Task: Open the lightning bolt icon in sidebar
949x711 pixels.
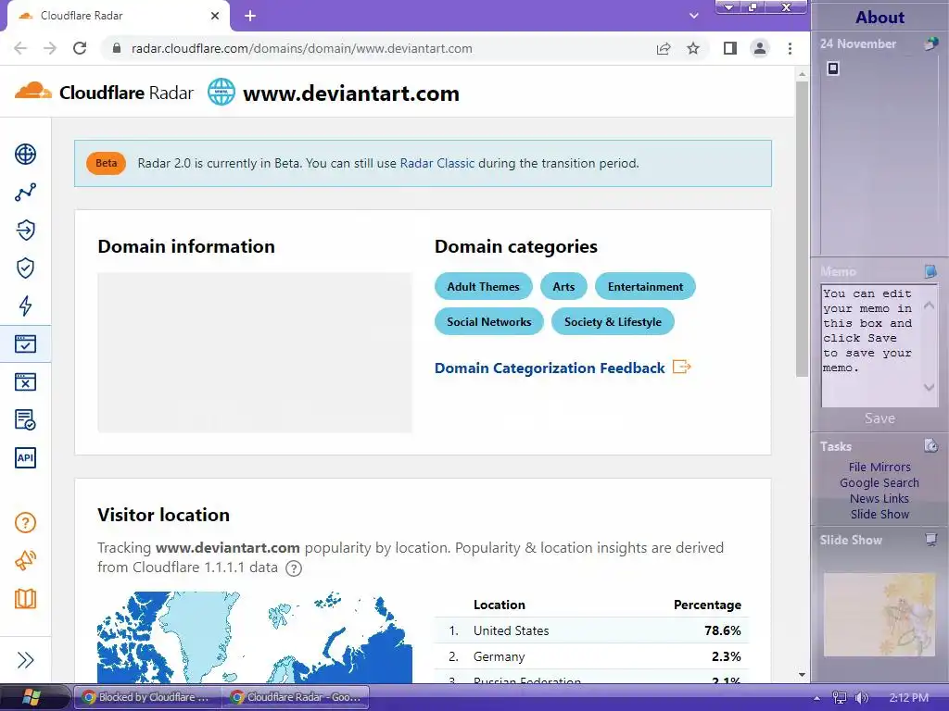Action: [25, 306]
